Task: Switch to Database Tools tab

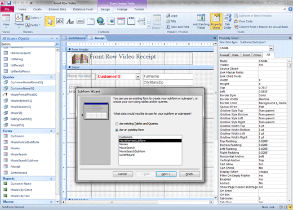Action: (x=83, y=9)
